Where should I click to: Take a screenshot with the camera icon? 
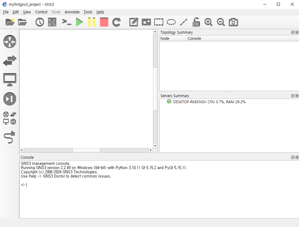point(233,22)
